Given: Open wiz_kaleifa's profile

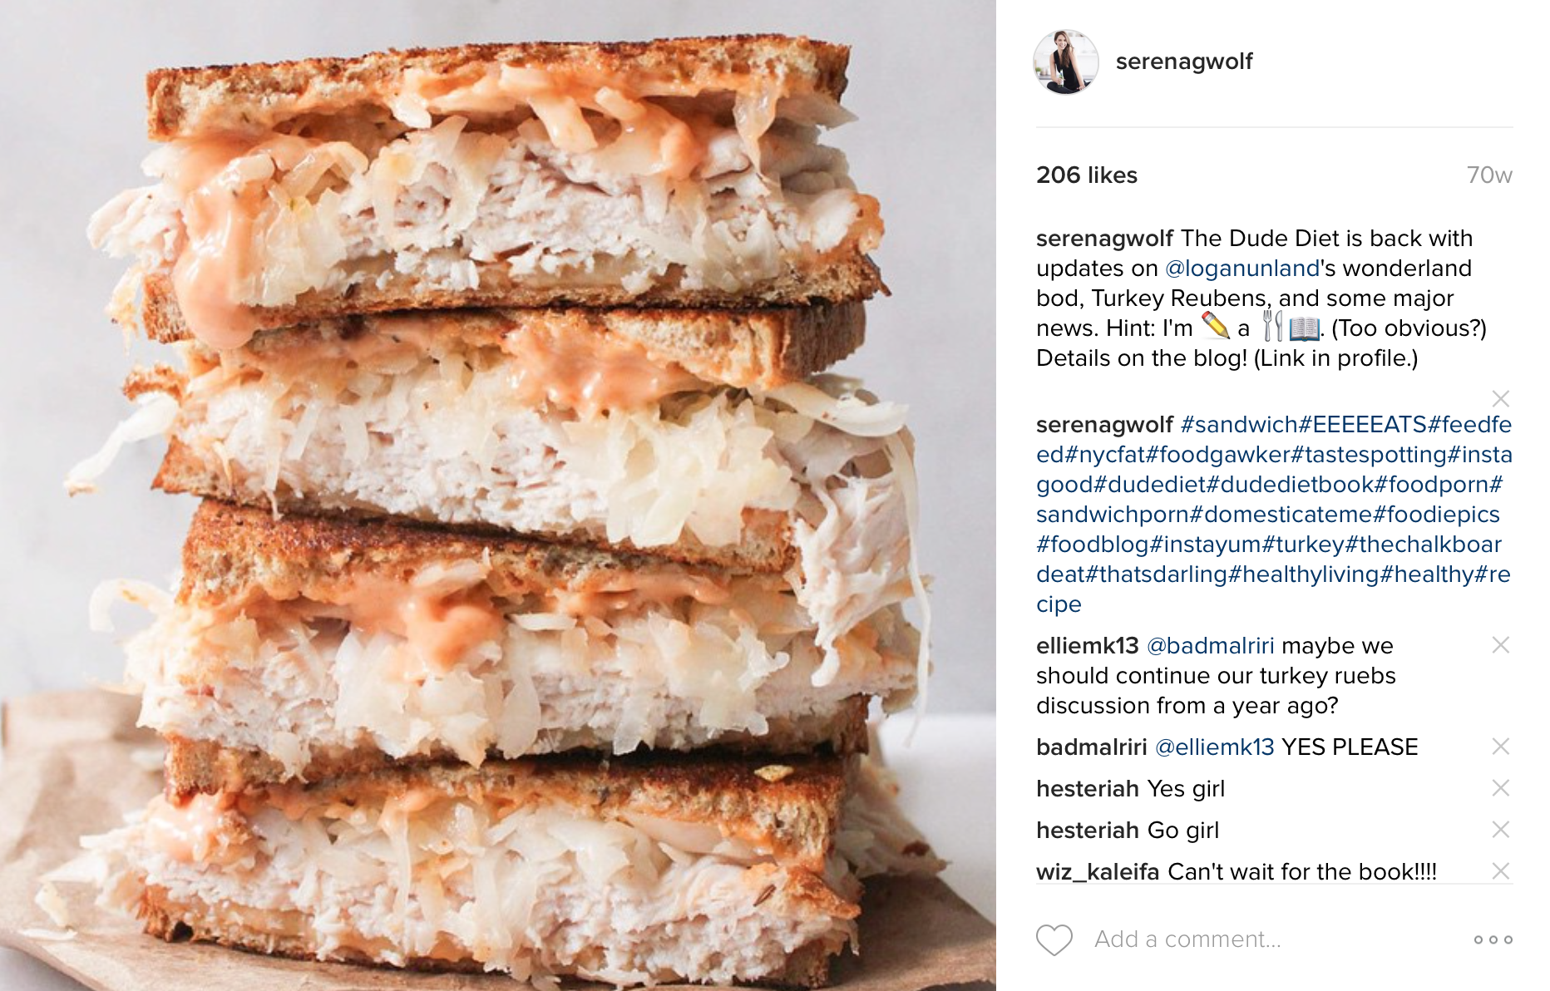Looking at the screenshot, I should pos(1098,872).
